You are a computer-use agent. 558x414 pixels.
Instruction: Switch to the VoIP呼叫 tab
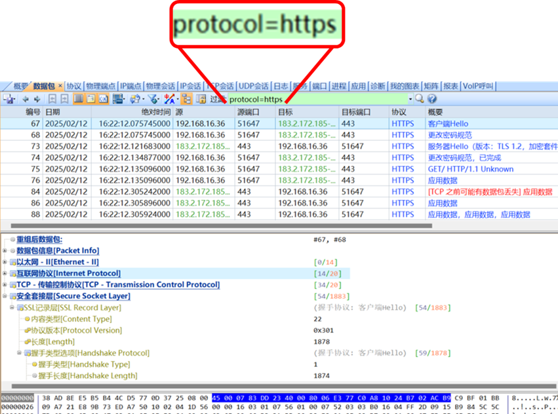(x=478, y=86)
